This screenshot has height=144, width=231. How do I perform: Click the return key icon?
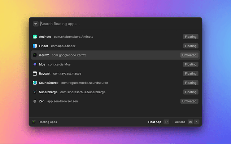pos(166,122)
